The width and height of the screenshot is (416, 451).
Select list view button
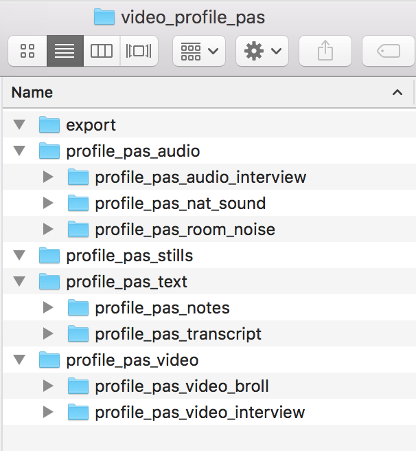click(x=65, y=51)
